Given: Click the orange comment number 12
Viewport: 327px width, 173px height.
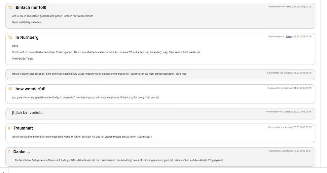Looking at the screenshot, I should click(x=10, y=37).
